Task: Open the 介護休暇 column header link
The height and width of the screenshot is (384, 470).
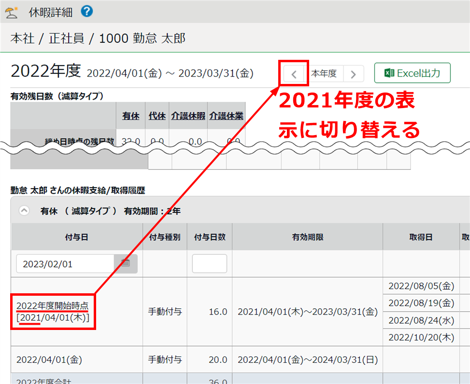Action: pyautogui.click(x=188, y=116)
